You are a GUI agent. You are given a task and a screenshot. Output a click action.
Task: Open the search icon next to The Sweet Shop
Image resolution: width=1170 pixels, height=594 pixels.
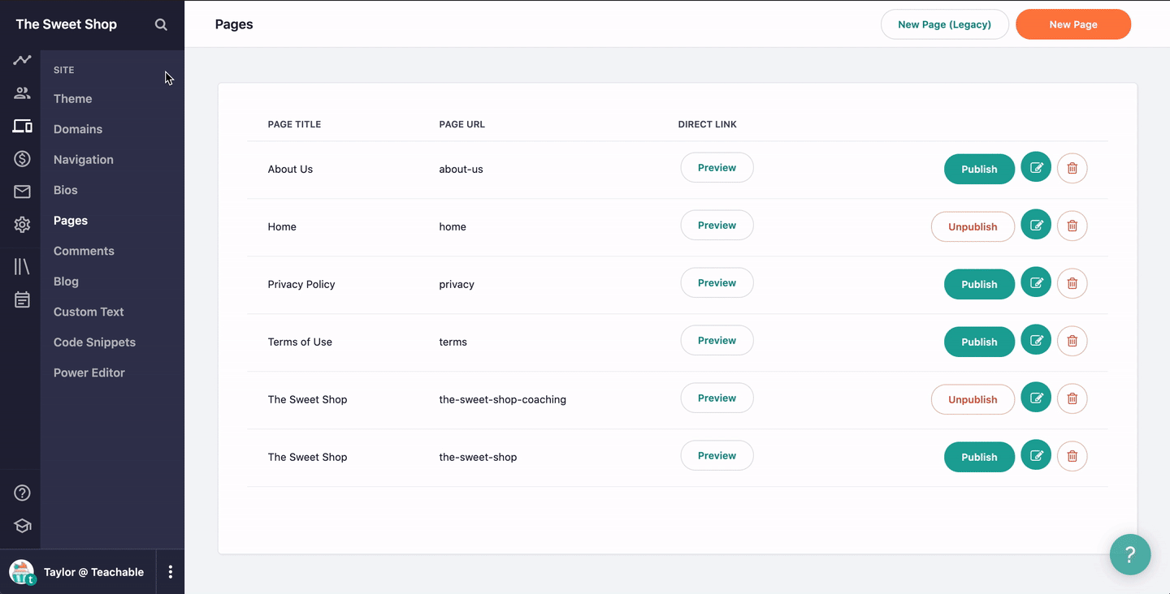(161, 24)
